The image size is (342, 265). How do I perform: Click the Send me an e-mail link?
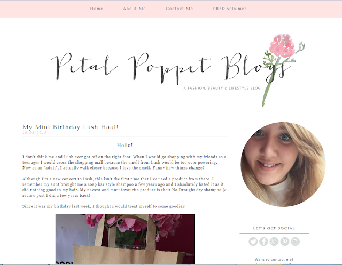274,264
